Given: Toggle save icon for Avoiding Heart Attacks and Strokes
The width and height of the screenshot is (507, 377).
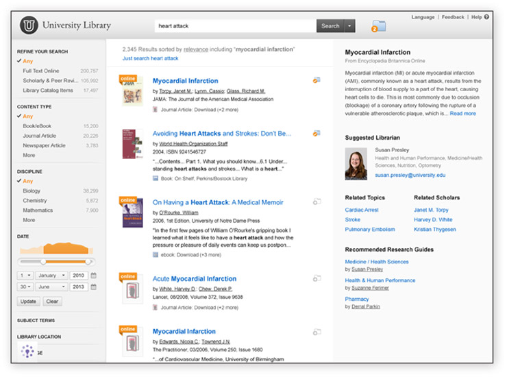Looking at the screenshot, I should tap(317, 133).
